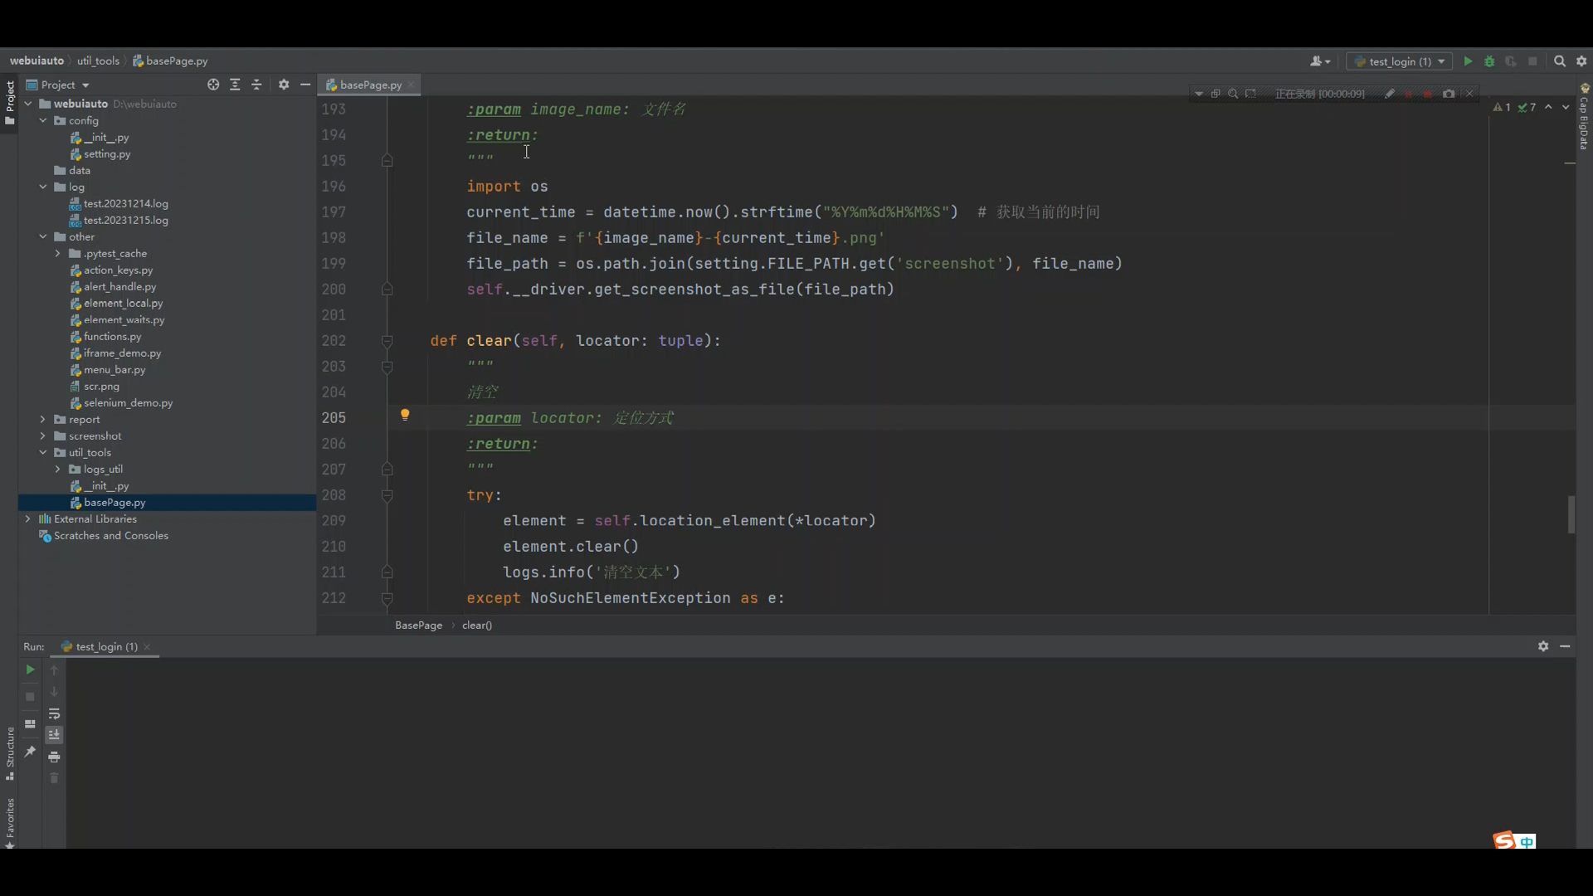Pin the Run tab
Viewport: 1593px width, 896px height.
30,752
